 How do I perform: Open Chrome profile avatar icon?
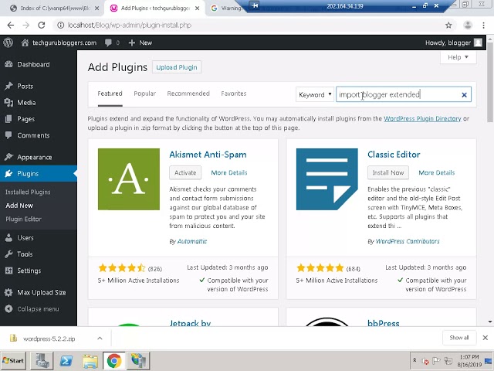(468, 25)
